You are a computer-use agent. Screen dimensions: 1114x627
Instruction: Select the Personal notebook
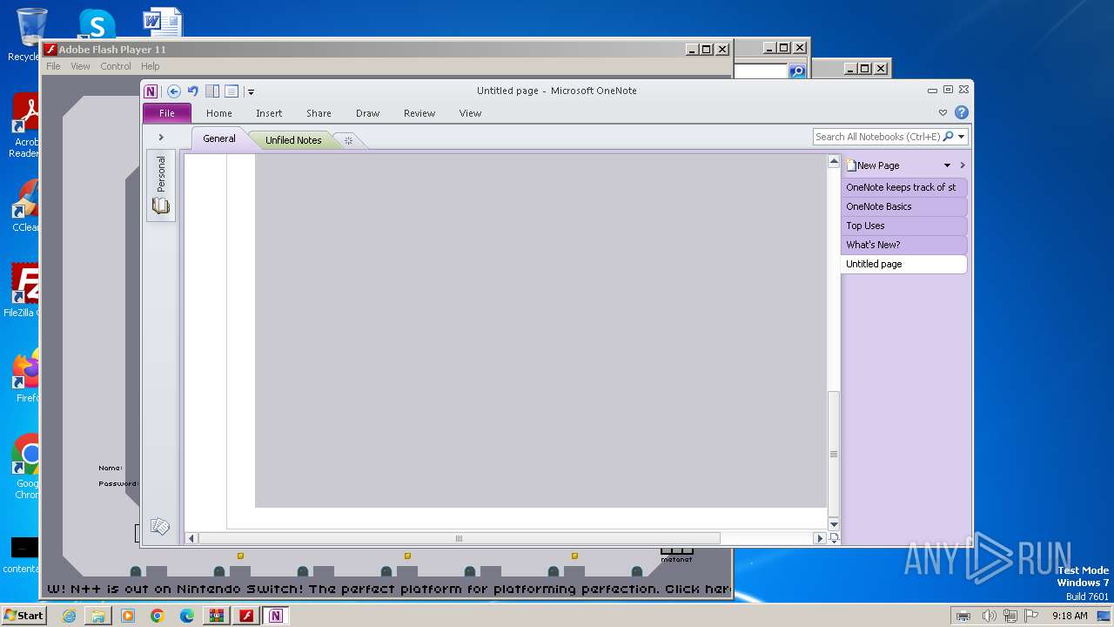(x=161, y=185)
